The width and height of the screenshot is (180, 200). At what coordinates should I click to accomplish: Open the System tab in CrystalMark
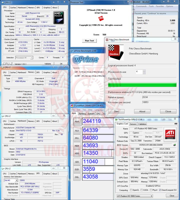[91, 114]
